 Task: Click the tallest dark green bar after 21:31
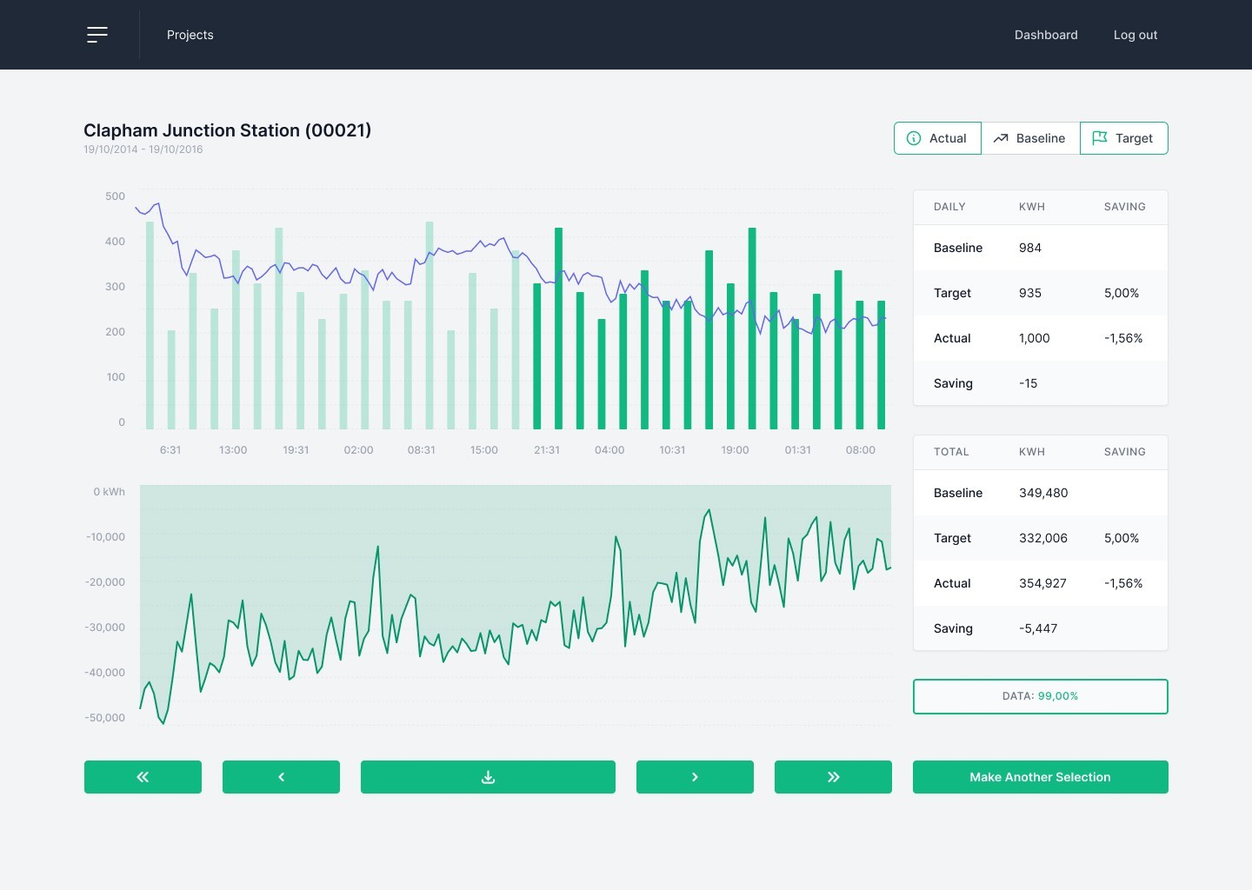coord(558,329)
